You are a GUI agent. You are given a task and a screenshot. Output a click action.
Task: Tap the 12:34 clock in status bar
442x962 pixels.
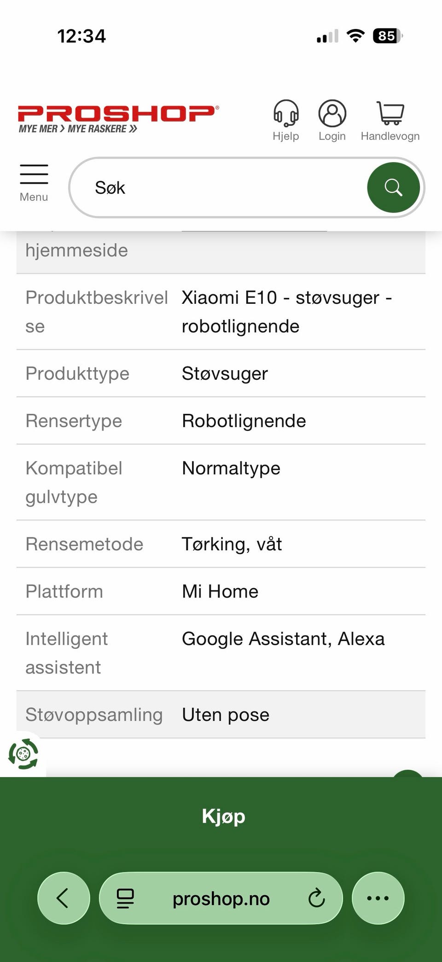click(81, 36)
